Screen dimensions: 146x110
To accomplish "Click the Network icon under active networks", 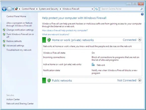I will point(93,65).
